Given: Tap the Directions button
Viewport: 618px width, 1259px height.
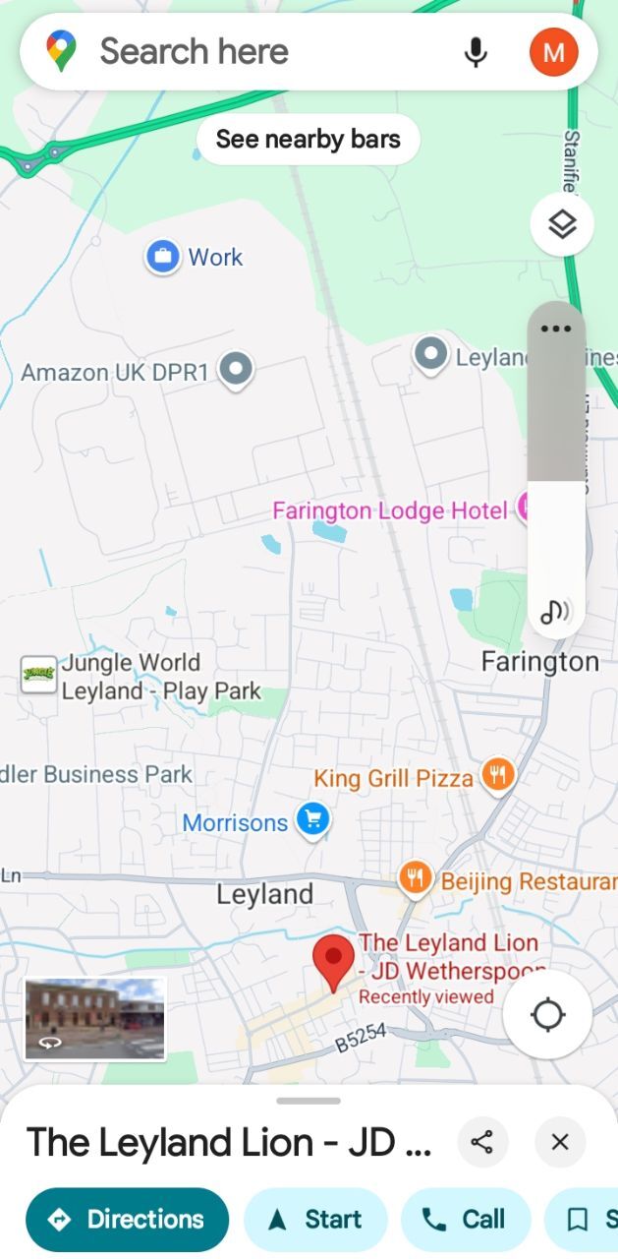Looking at the screenshot, I should (x=127, y=1220).
